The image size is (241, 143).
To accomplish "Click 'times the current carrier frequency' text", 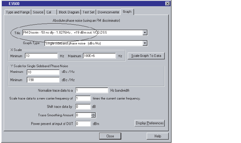I will (x=117, y=98).
